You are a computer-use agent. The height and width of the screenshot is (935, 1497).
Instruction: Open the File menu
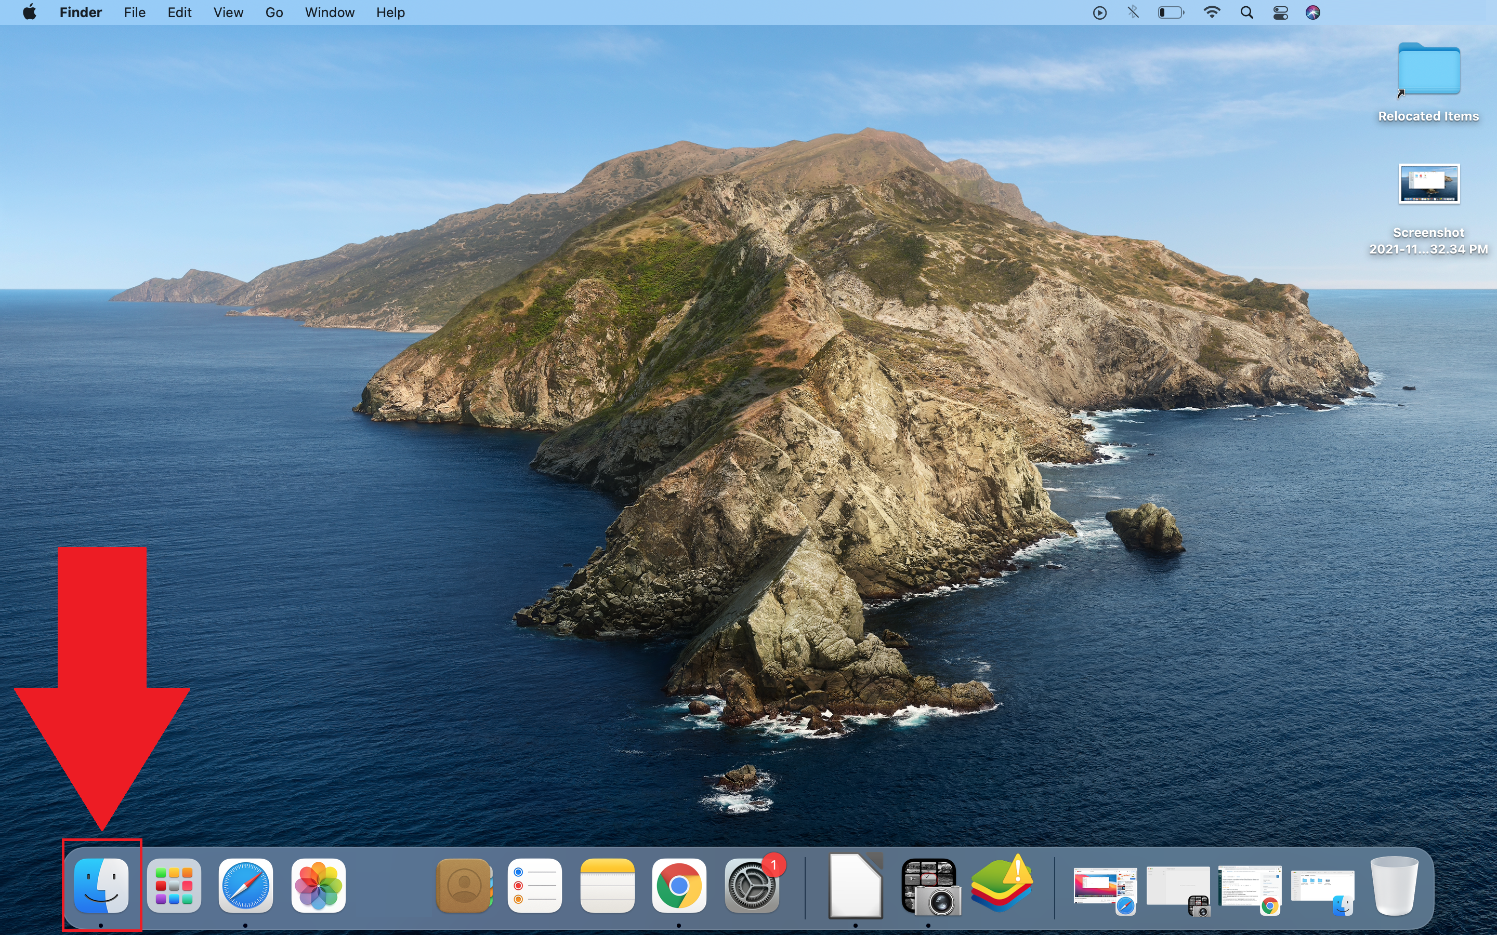(x=134, y=12)
